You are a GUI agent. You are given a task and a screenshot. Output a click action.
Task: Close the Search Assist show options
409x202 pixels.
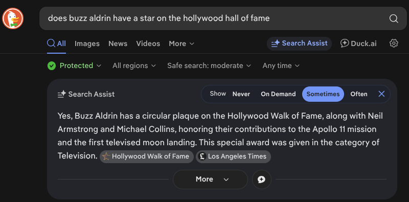pyautogui.click(x=381, y=94)
